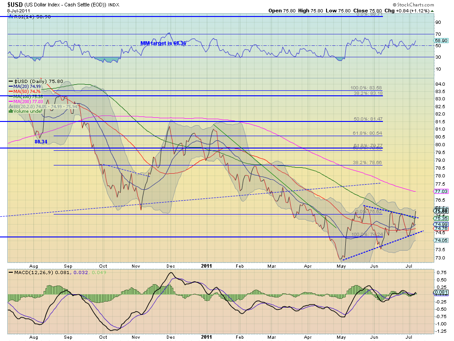
Task: Click the High 75.80 value in header
Action: (310, 11)
